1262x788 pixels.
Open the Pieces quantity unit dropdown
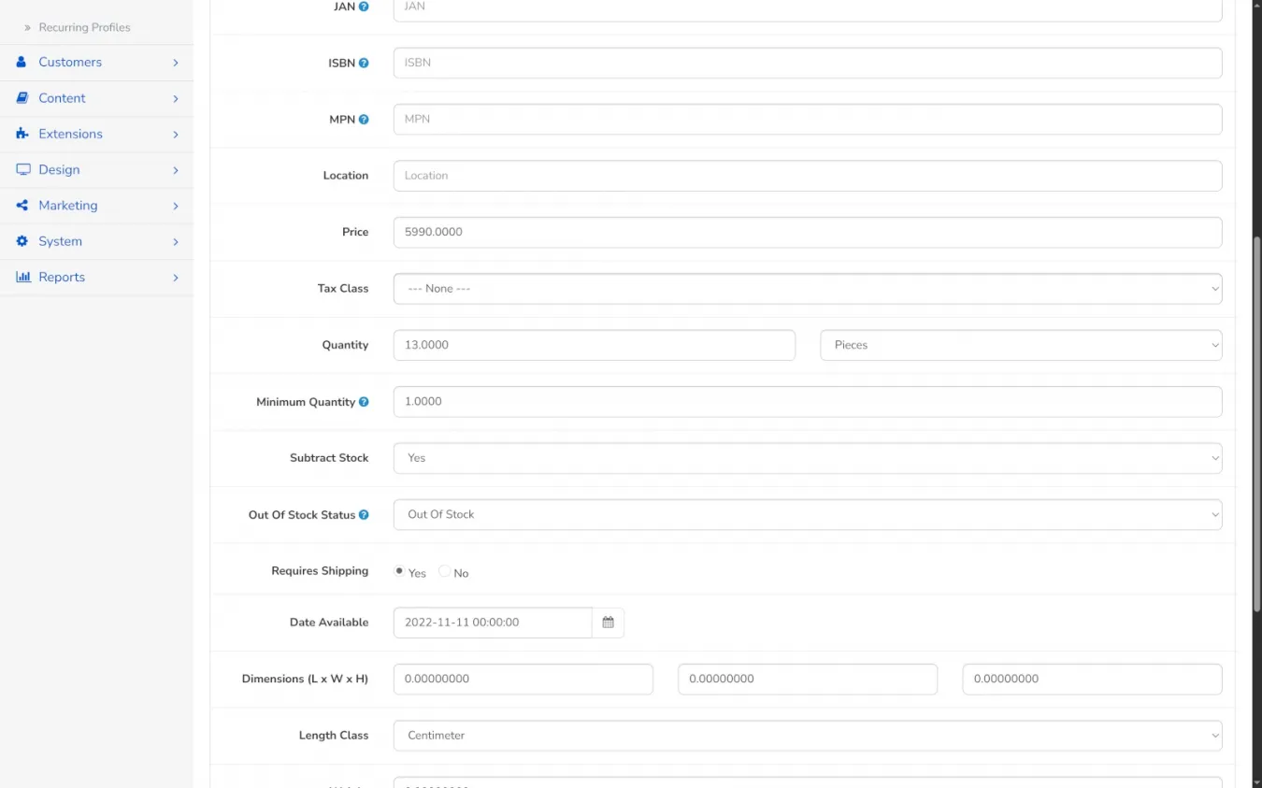pyautogui.click(x=1021, y=345)
